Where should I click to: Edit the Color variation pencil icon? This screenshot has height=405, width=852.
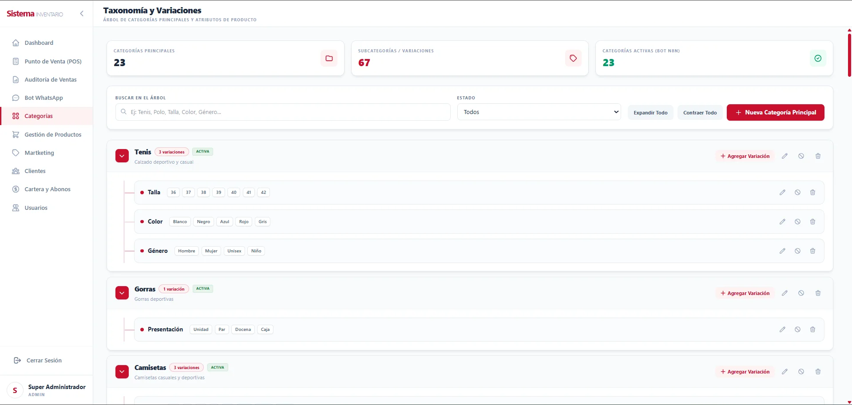click(x=782, y=222)
